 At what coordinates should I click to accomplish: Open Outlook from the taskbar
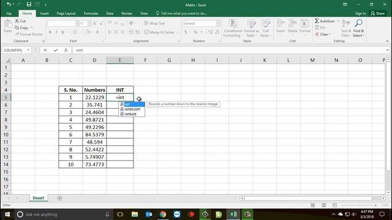click(x=149, y=215)
